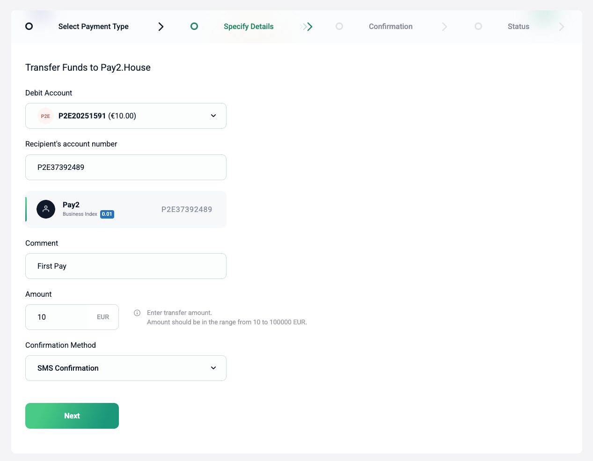Click the info icon beside amount hint
The width and height of the screenshot is (593, 461).
pos(137,313)
